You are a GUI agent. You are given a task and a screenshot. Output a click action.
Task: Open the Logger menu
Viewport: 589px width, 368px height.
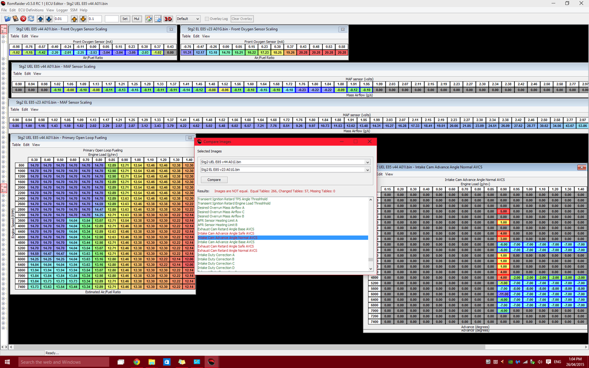coord(62,10)
